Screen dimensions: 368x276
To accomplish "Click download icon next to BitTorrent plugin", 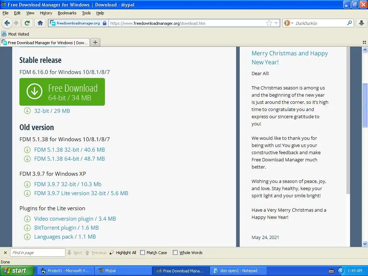I will click(27, 227).
